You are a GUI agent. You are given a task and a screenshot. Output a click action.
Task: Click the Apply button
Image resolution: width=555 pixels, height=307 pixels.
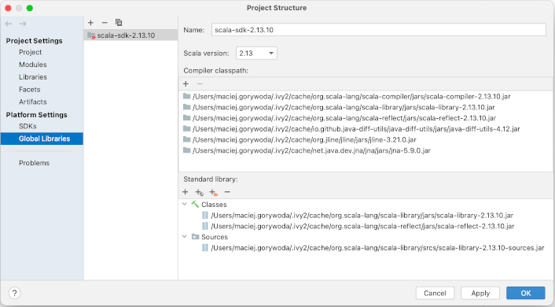point(480,293)
